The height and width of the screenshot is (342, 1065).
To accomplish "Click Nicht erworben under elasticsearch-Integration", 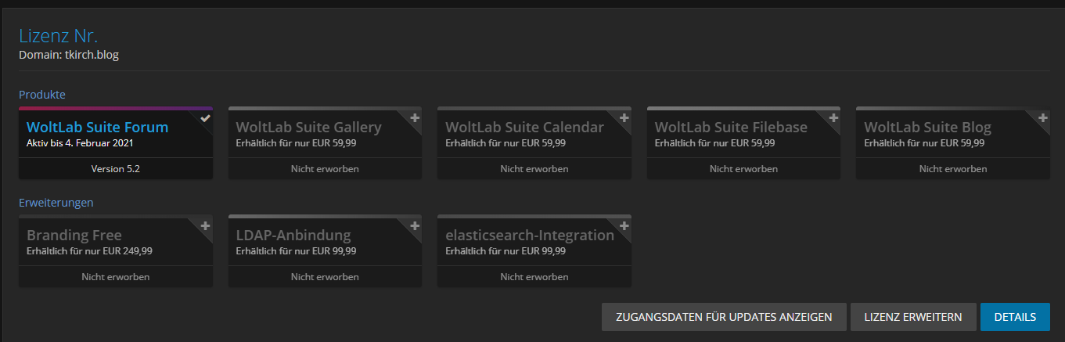I will [534, 277].
